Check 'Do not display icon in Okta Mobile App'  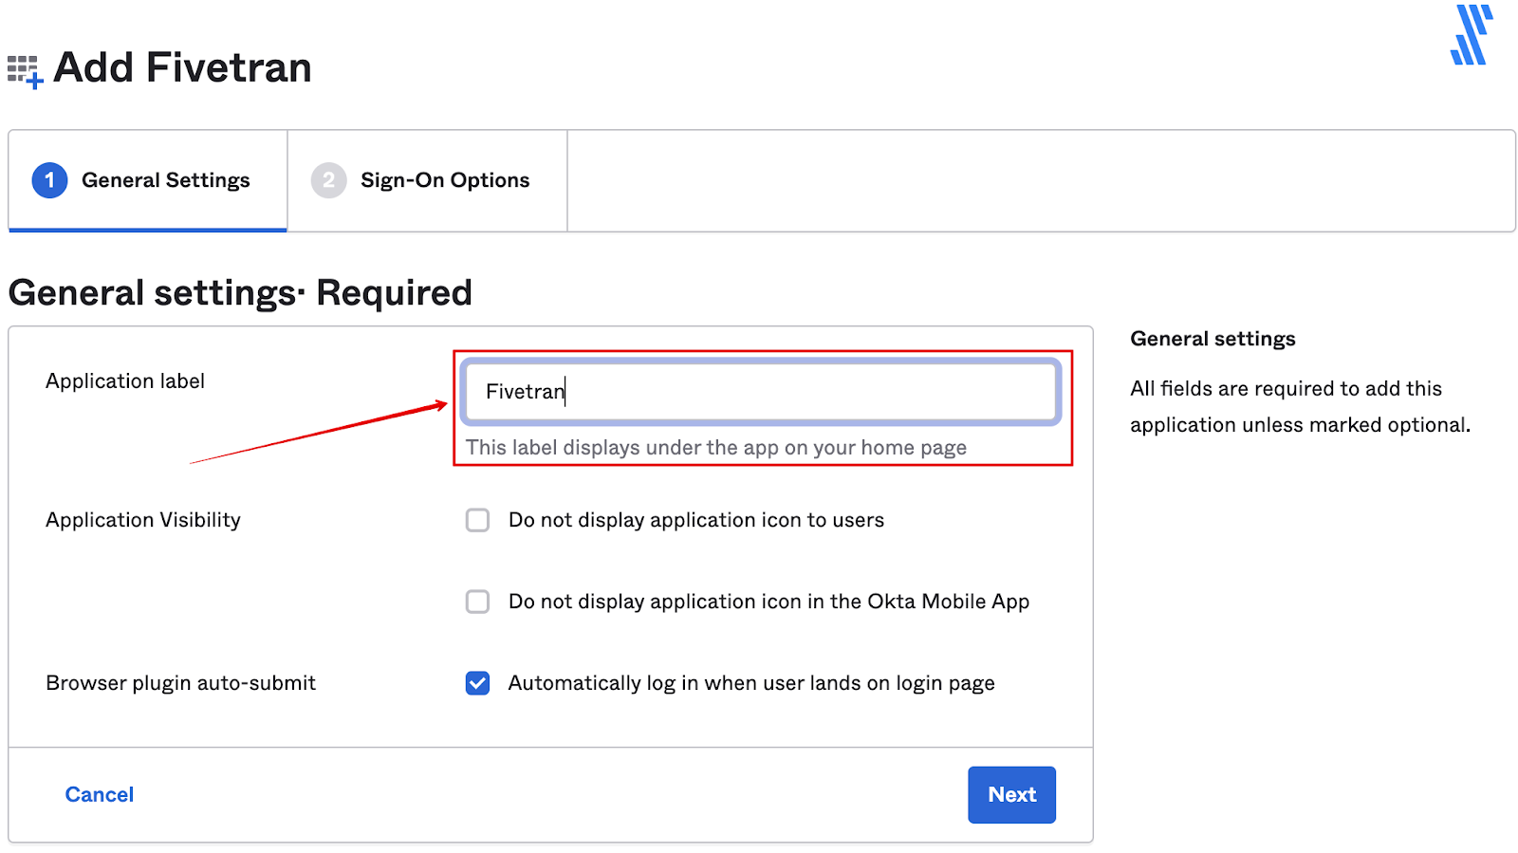click(x=477, y=602)
